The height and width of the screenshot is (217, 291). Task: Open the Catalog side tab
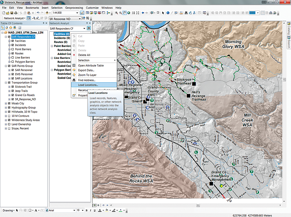(289, 28)
